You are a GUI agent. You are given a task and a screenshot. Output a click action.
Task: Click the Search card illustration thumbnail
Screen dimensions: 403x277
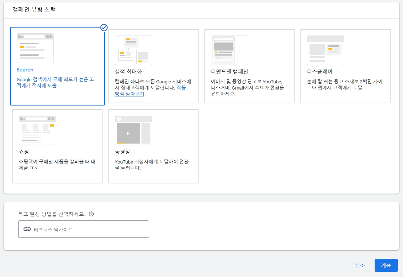tap(35, 48)
